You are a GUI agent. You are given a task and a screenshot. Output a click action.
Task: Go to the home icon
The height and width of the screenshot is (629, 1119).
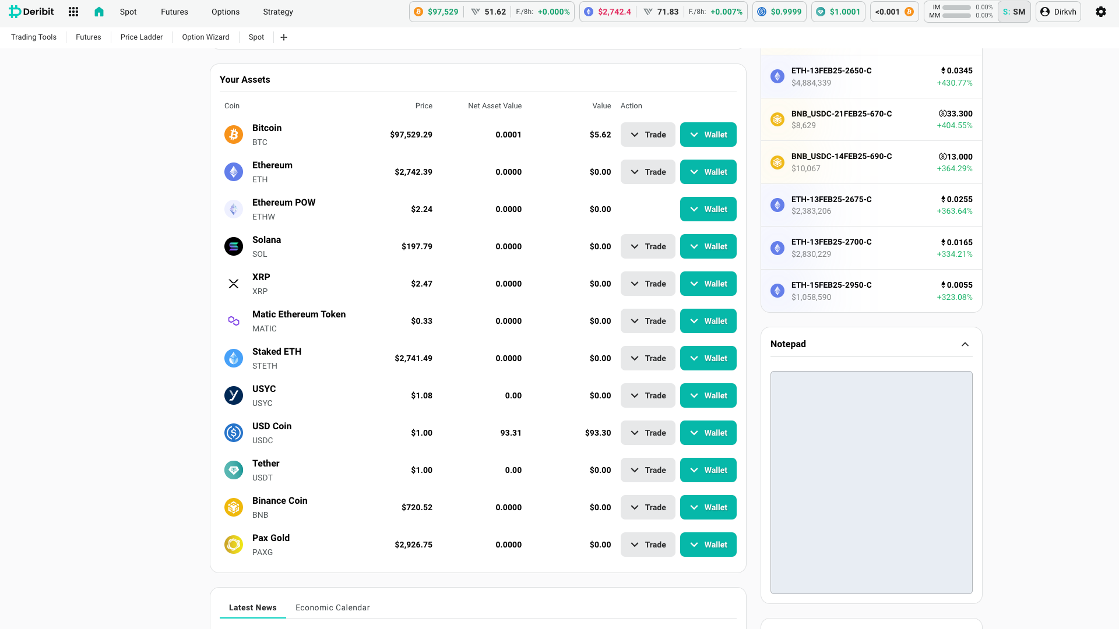point(98,12)
